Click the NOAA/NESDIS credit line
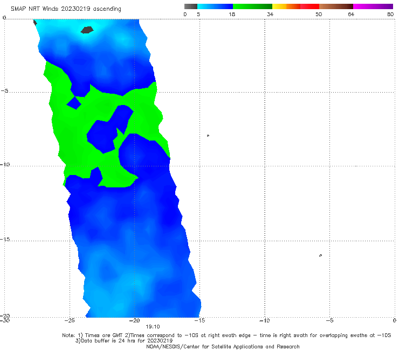Viewport: 399px width, 350px height. [x=223, y=347]
